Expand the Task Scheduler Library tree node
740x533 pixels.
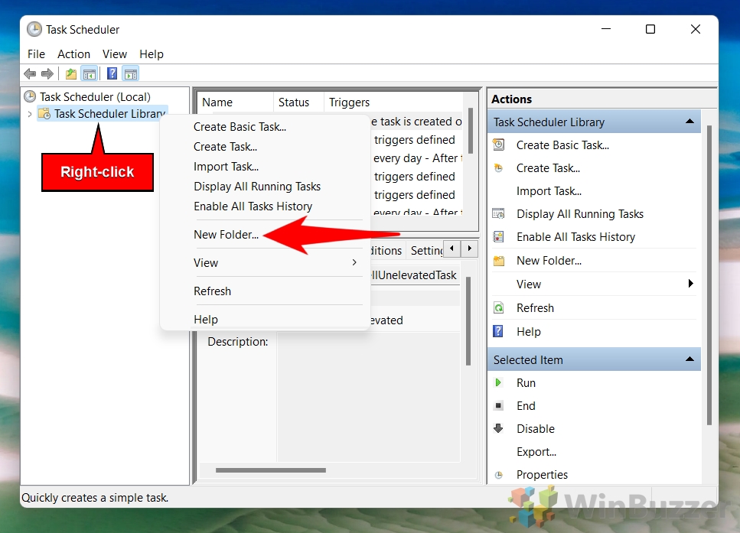coord(30,114)
